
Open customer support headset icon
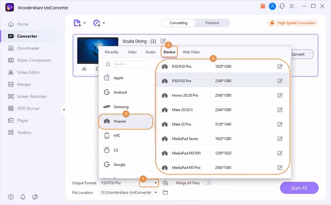point(282,6)
